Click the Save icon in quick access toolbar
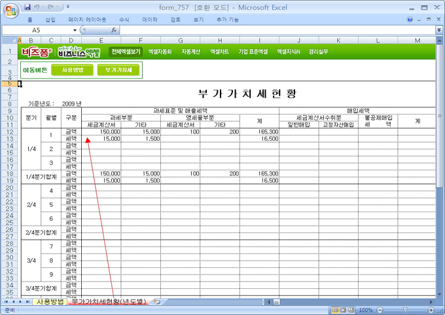445x315 pixels. pyautogui.click(x=27, y=7)
